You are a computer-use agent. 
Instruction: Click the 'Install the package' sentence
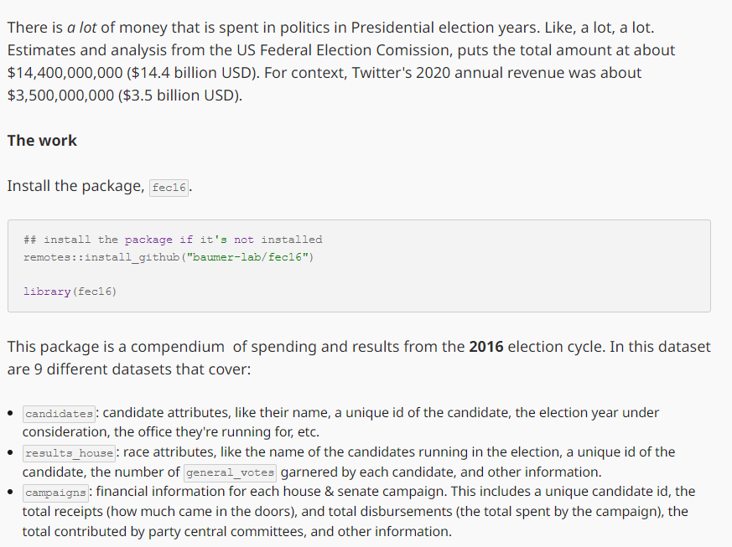point(75,186)
